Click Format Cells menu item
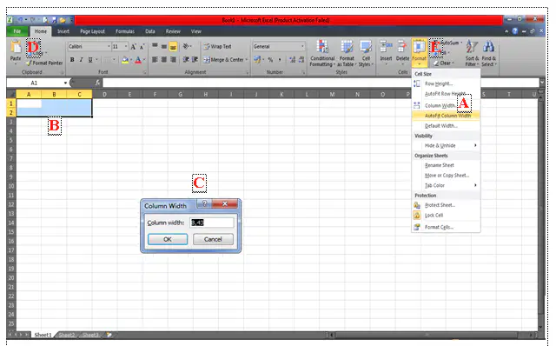Viewport: 556px width, 346px height. pos(446,227)
